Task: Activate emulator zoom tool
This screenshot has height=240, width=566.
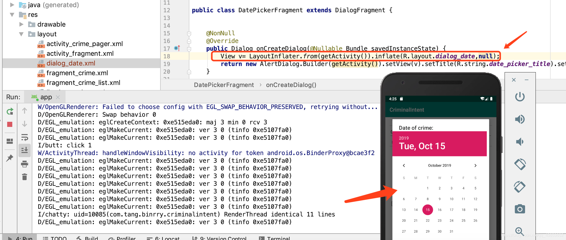Action: [x=519, y=231]
